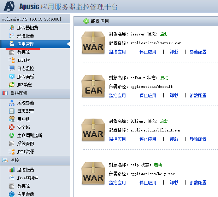Screen dimensions: 218x197
Task: Click 参数配置 for iserver
Action: 198,52
